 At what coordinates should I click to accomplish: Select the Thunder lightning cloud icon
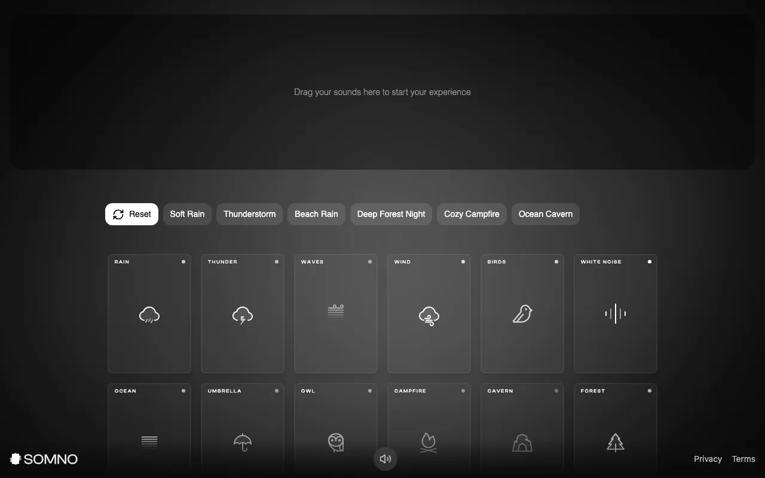tap(243, 314)
